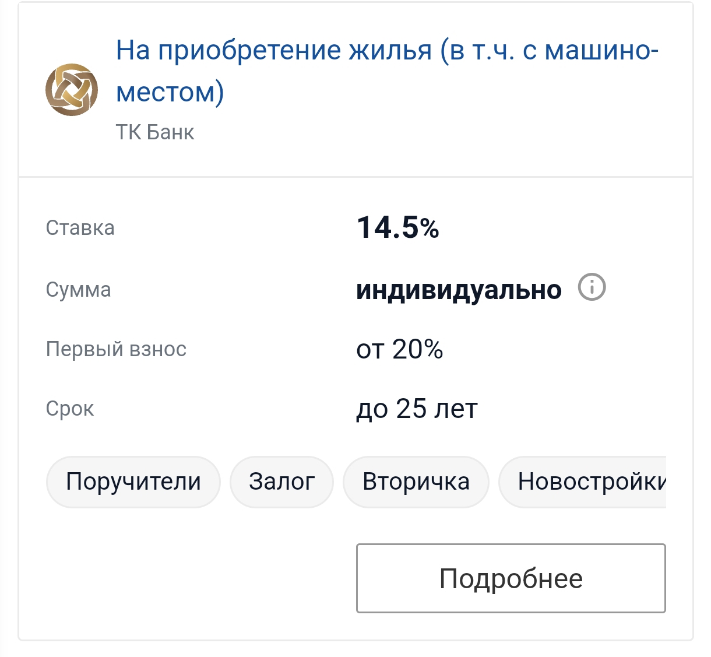Click the от 20% down payment value
The image size is (711, 657).
click(399, 349)
